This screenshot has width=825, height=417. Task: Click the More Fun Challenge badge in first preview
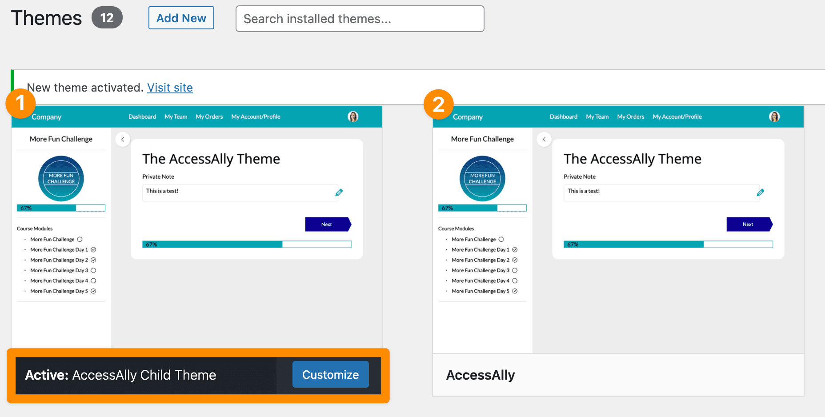[61, 178]
